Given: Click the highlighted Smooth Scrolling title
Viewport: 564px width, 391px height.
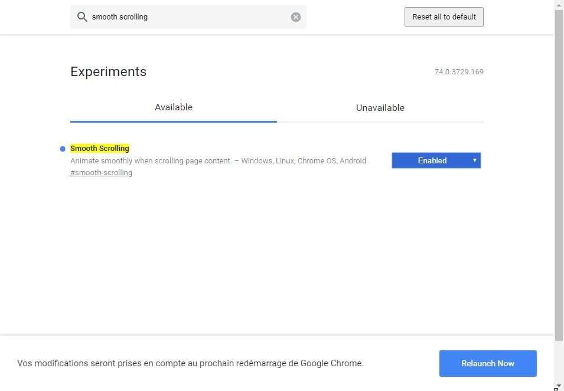Looking at the screenshot, I should pos(100,148).
